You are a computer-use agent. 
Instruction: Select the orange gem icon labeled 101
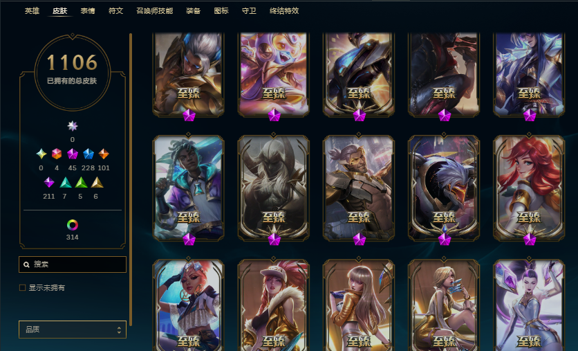[x=104, y=154]
